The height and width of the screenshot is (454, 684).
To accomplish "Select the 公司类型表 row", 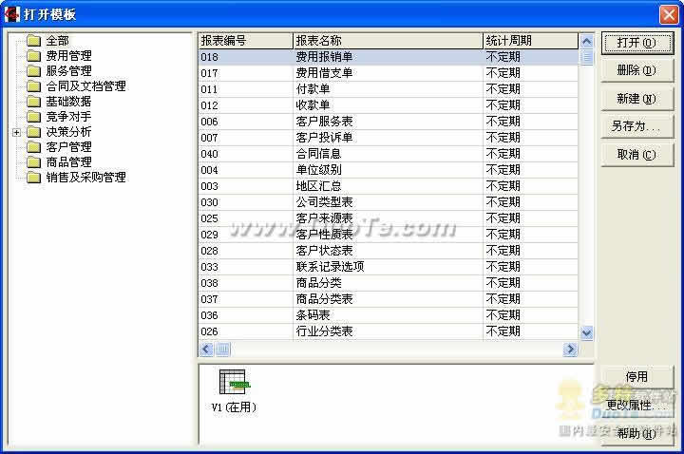I will (389, 202).
